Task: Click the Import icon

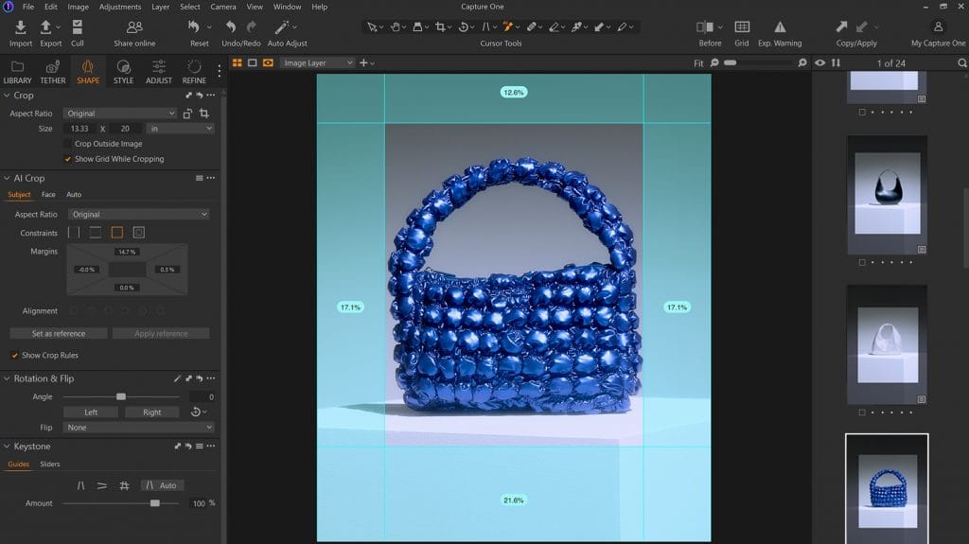Action: click(21, 27)
